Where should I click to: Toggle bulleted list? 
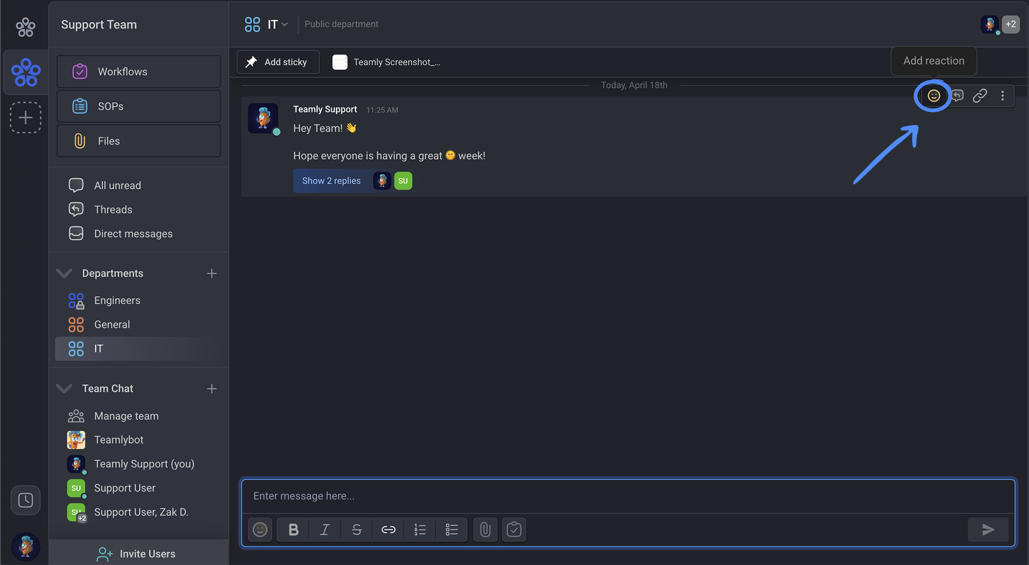452,529
